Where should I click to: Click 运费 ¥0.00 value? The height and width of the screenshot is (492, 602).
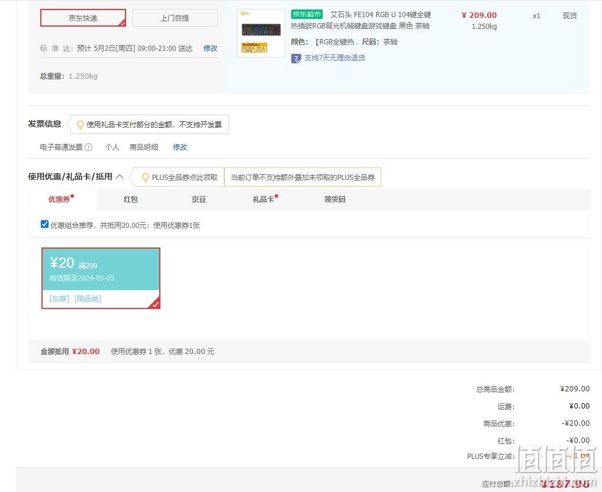coord(580,406)
